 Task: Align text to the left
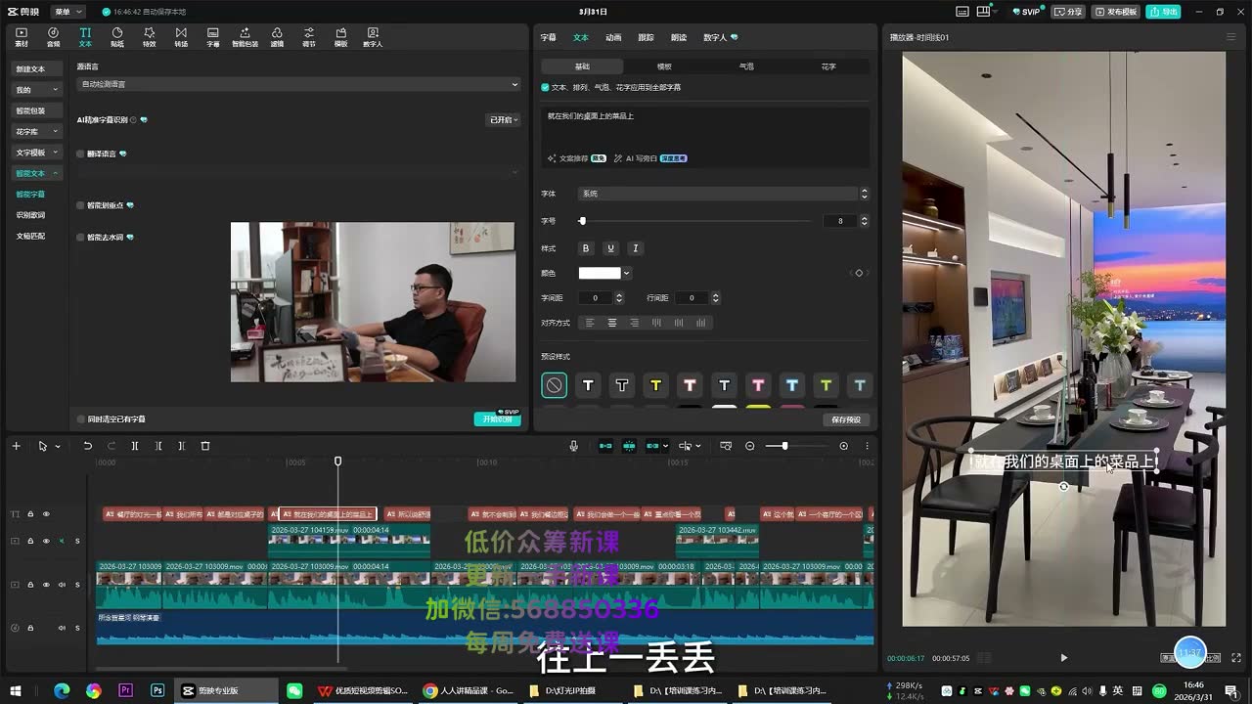point(590,323)
